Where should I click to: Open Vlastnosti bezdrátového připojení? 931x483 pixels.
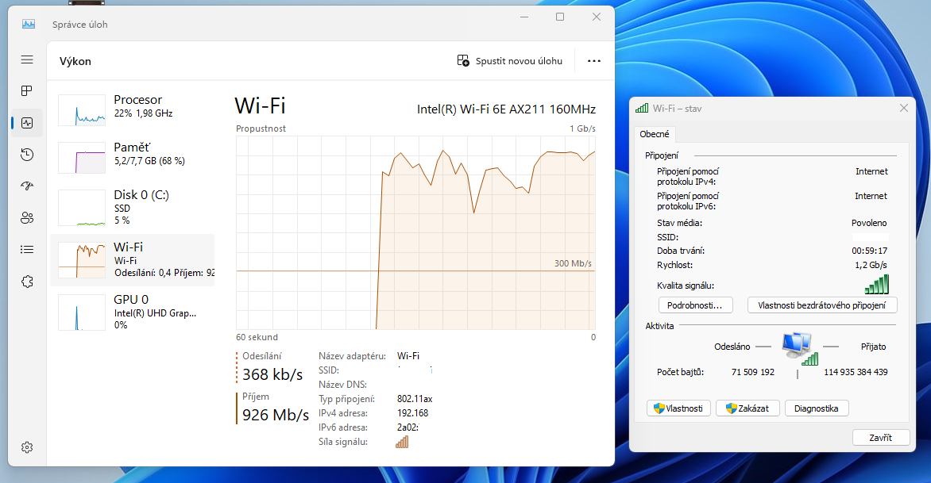tap(821, 305)
